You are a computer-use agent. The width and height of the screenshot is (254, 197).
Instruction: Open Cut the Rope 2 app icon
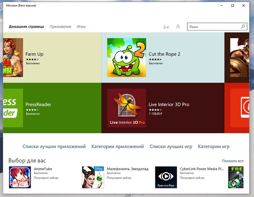(x=126, y=58)
